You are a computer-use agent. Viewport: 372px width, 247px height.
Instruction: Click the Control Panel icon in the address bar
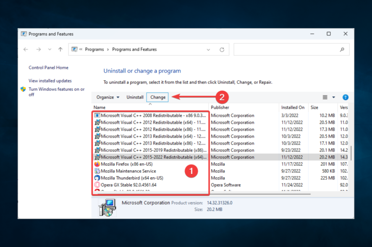coord(74,49)
